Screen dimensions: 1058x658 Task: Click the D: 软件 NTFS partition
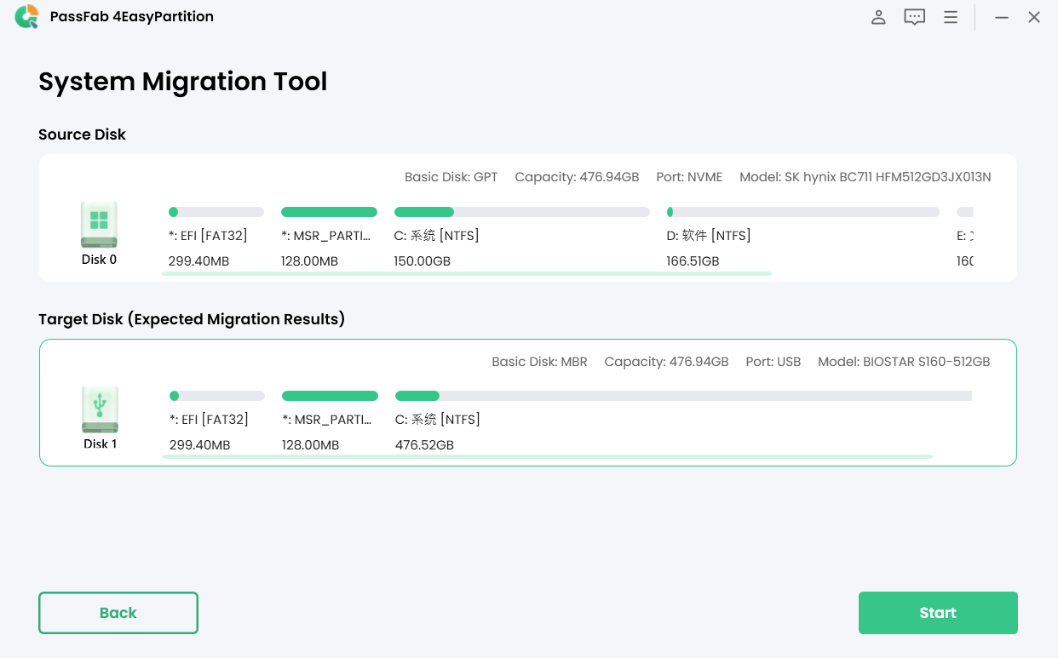[x=709, y=235]
